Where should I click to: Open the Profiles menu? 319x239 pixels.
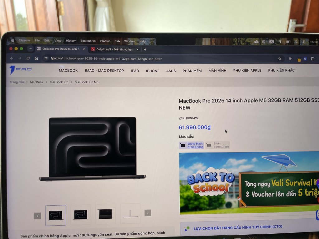click(105, 41)
